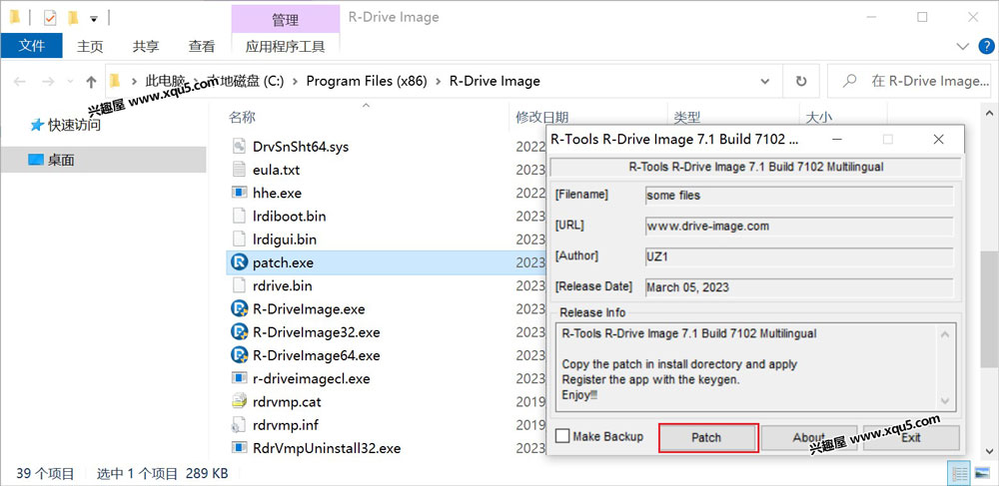Expand chevron after 本地磁盘 (C:)
Screen dimensions: 999x486
(x=296, y=81)
